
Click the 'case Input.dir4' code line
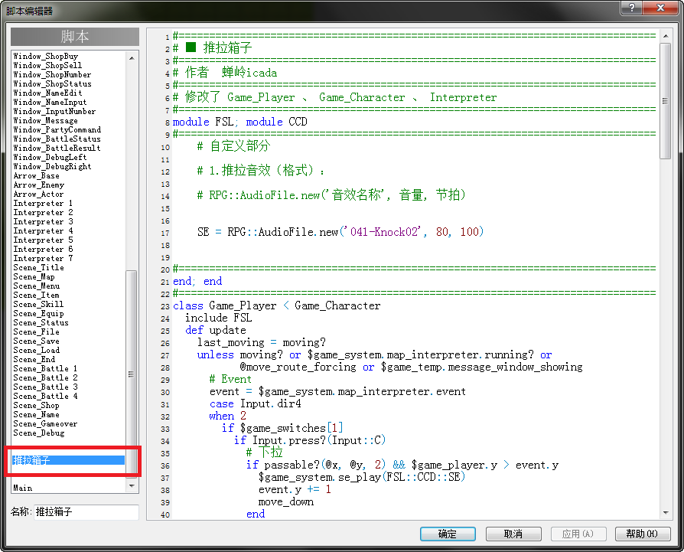pos(256,403)
